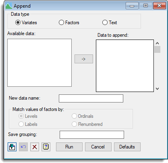The image size is (168, 163).
Task: Click the scrollbar thumb beside Data to append
Action: coord(158,49)
